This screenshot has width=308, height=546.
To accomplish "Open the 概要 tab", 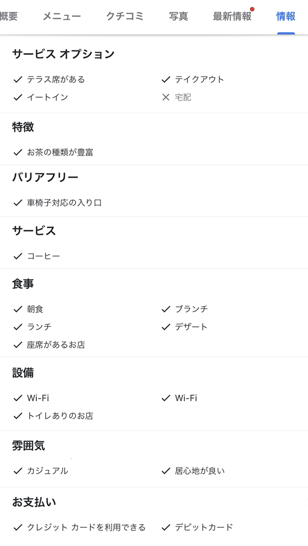I will tap(9, 16).
